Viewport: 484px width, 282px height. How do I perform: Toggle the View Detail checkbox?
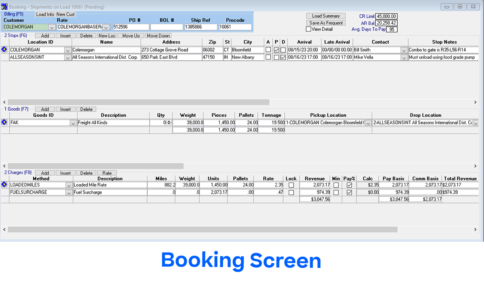pyautogui.click(x=309, y=29)
